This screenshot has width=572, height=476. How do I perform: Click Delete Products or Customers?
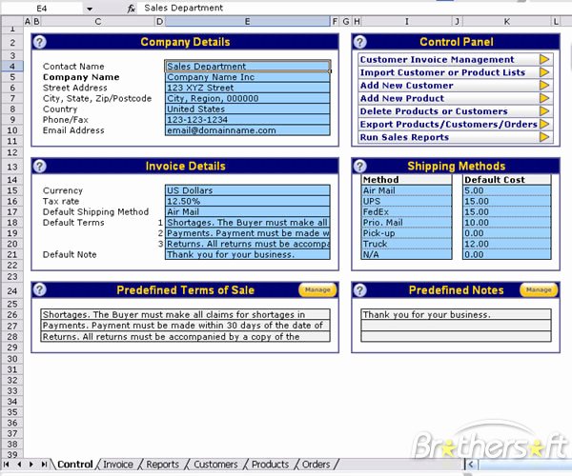tap(456, 111)
